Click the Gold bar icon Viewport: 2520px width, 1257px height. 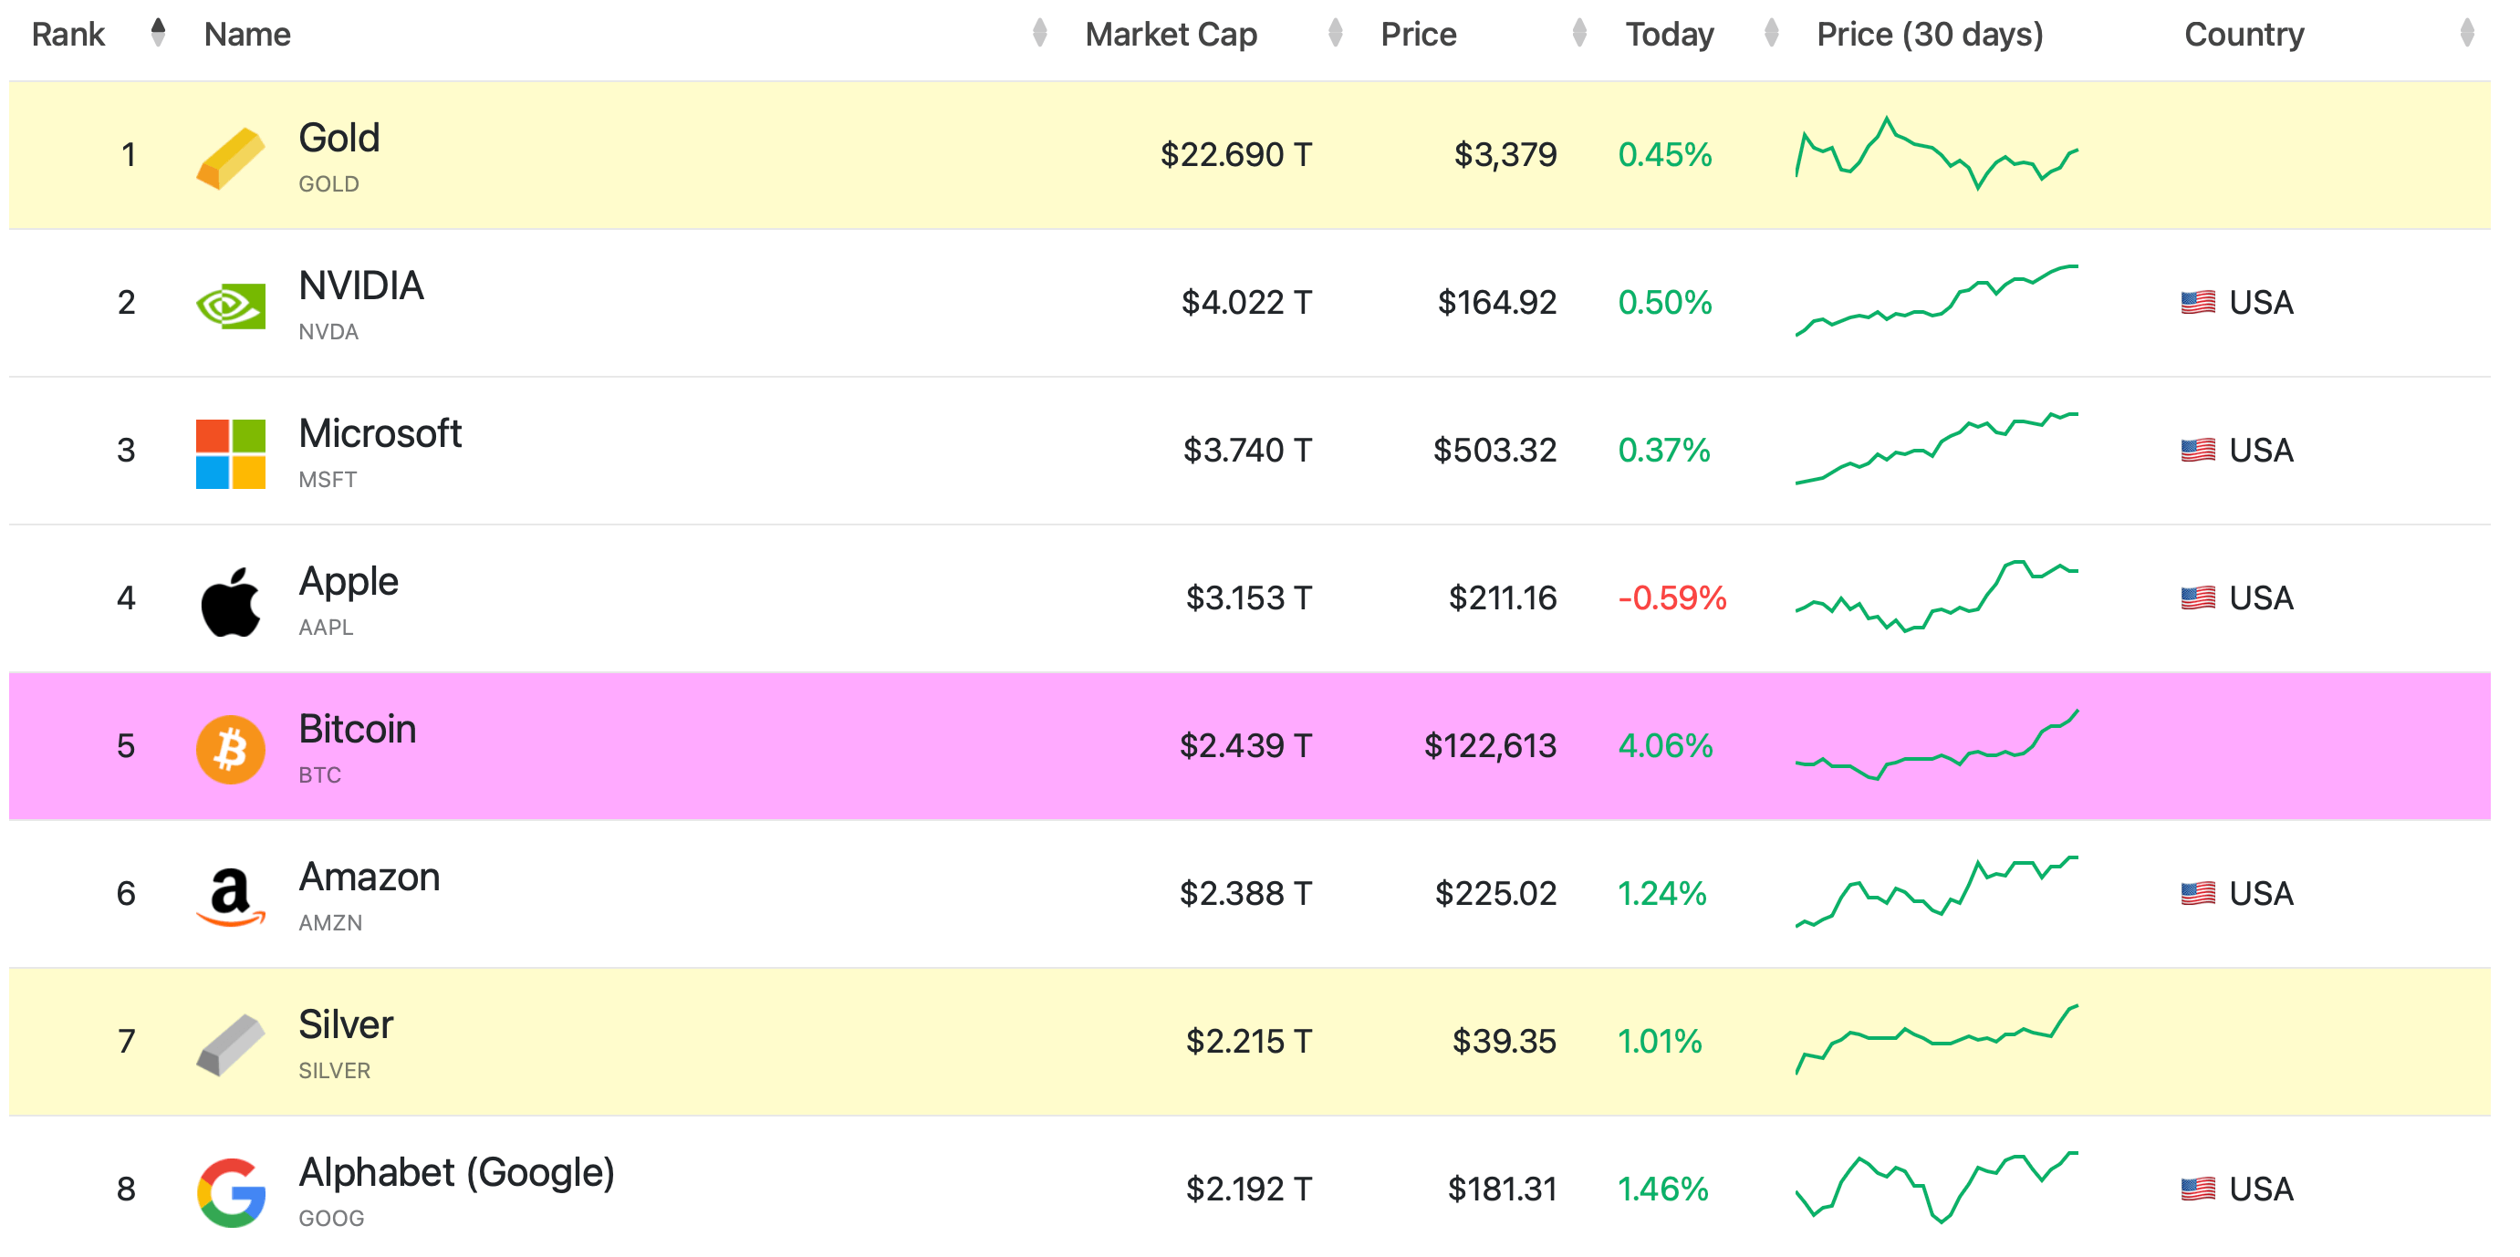coord(230,158)
